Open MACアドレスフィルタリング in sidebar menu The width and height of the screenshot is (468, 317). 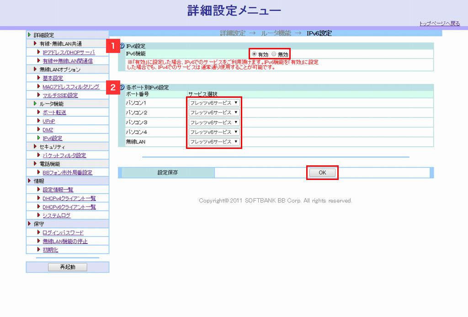pyautogui.click(x=71, y=87)
